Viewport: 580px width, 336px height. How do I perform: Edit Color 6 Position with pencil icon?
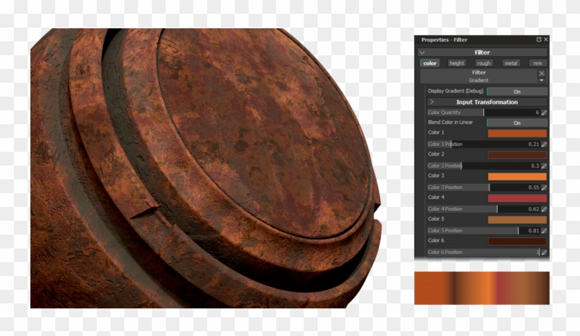coord(544,252)
